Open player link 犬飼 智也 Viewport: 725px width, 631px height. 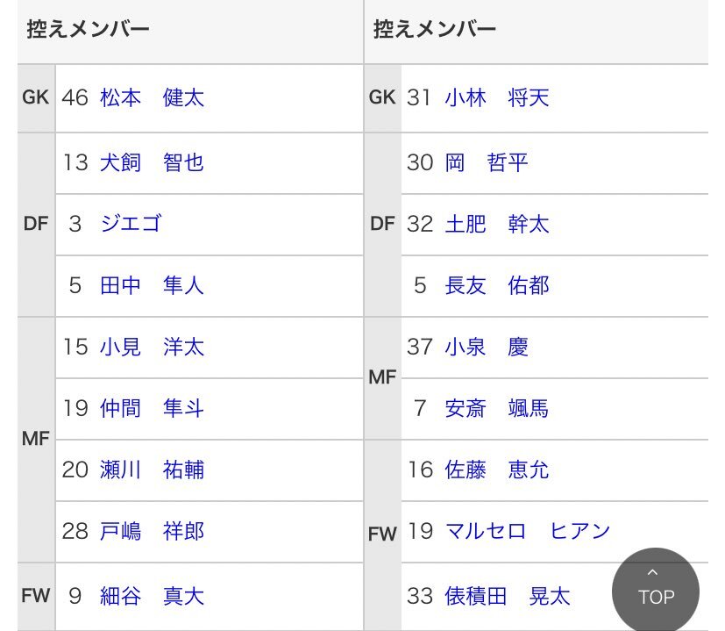coord(153,162)
